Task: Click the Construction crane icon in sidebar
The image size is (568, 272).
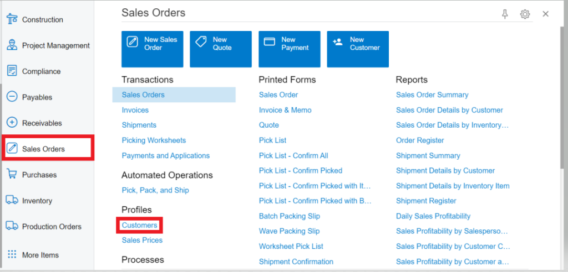Action: coord(12,19)
